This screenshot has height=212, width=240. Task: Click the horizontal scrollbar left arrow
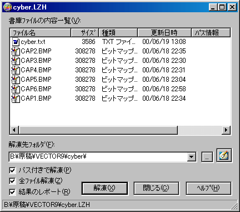pos(14,130)
